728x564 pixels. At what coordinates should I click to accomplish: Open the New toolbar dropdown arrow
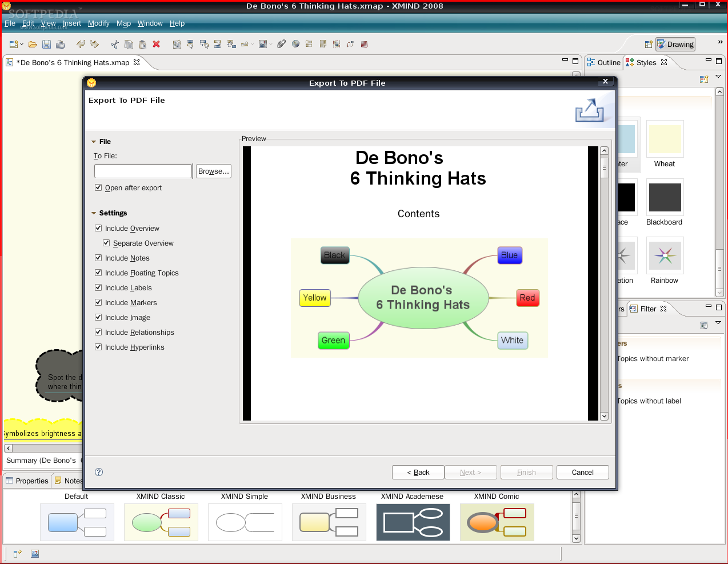pos(22,44)
